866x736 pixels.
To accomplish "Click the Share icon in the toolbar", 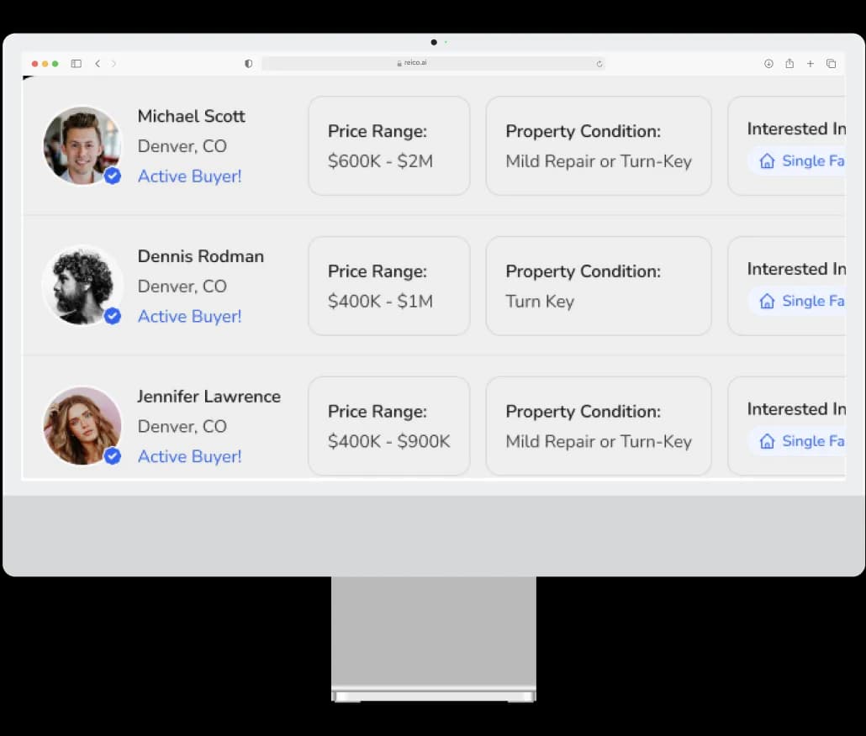I will [789, 64].
